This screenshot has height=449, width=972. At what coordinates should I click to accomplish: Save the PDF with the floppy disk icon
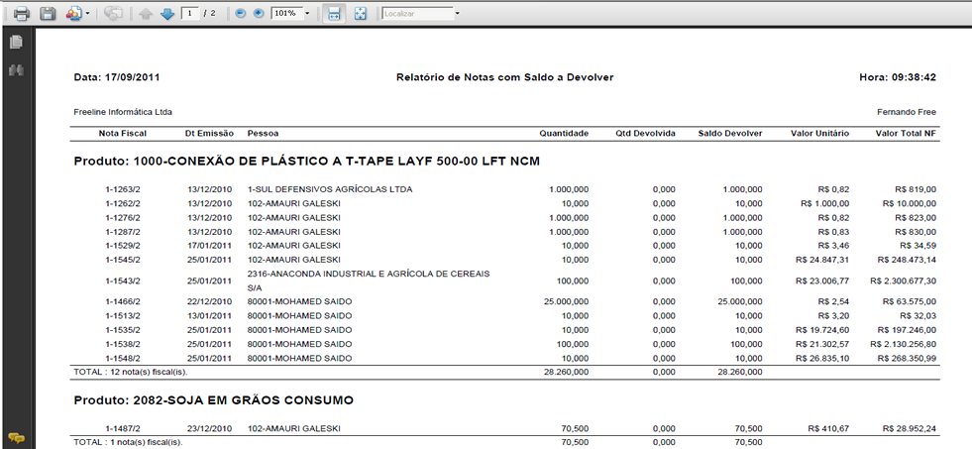tap(47, 14)
